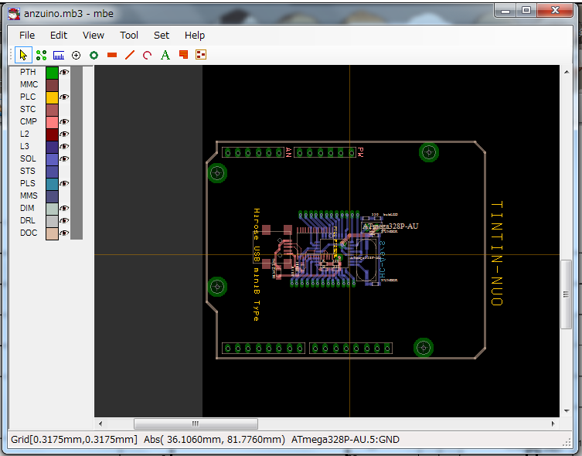The height and width of the screenshot is (456, 582).
Task: Hide the L2 layer via eye icon
Action: tap(64, 134)
